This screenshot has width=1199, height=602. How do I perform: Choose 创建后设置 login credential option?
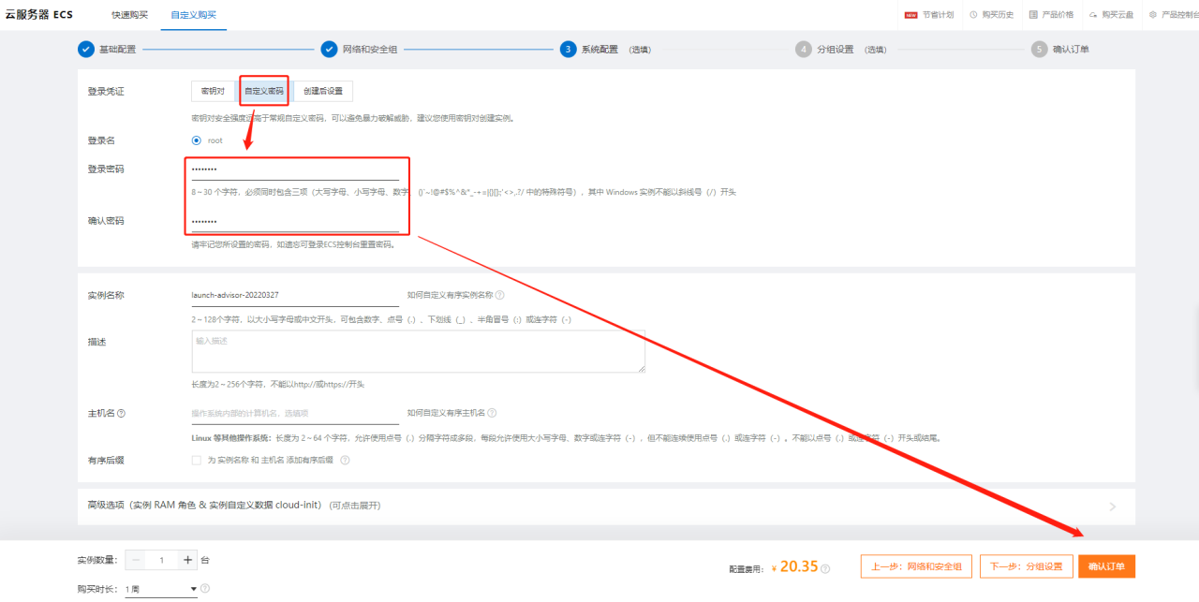323,92
